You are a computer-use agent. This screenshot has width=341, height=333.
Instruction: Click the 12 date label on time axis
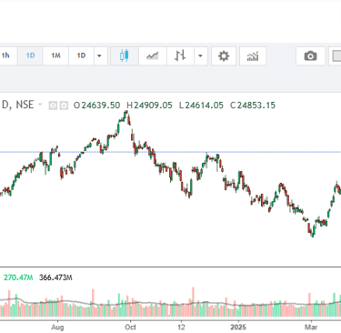coord(181,328)
